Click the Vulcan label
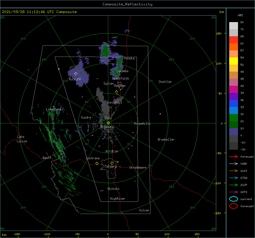255x238 pixels. pyautogui.click(x=144, y=210)
